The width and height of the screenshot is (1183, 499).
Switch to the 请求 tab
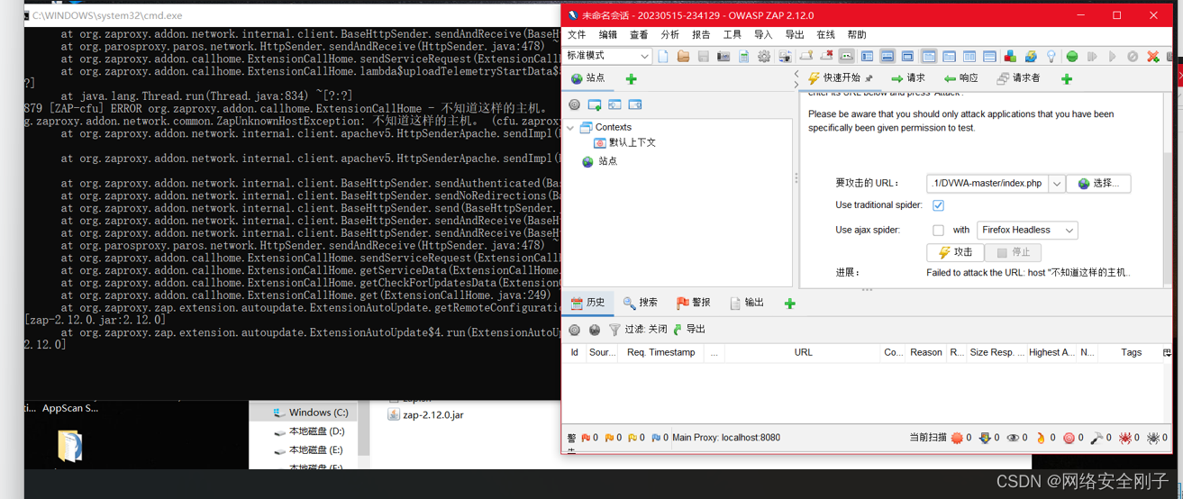(x=907, y=78)
